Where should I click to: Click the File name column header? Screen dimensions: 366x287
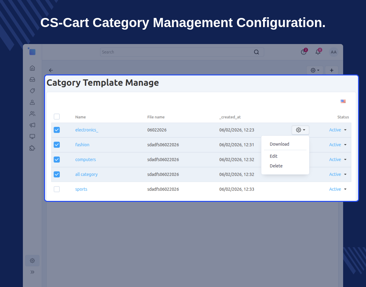156,117
